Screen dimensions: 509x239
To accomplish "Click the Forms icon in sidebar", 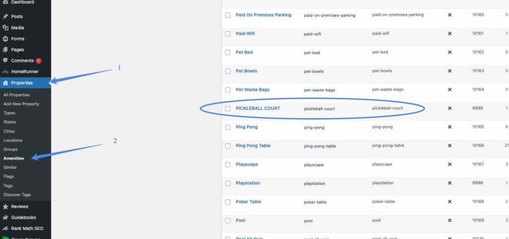I will coord(5,39).
